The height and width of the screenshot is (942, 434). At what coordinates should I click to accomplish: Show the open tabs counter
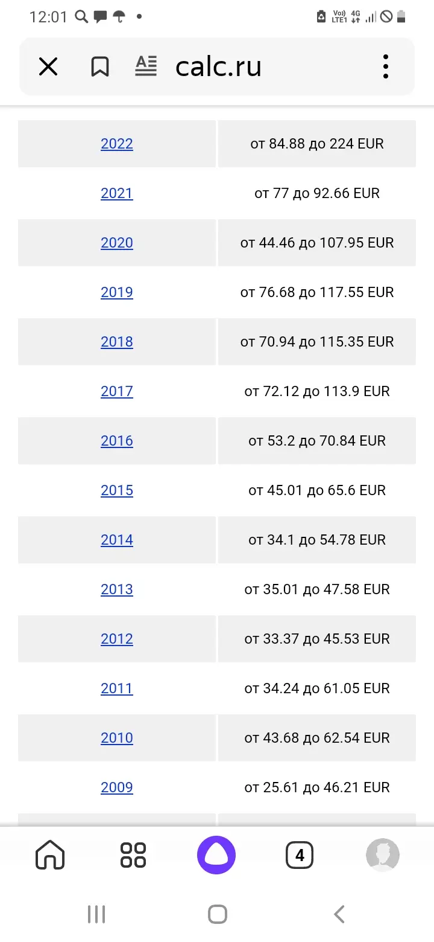[x=300, y=855]
